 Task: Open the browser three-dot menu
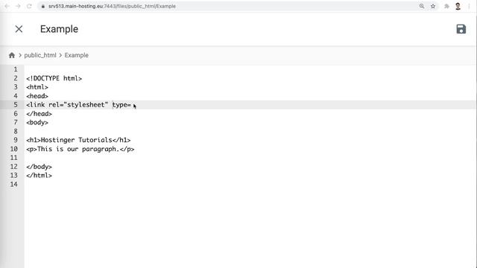pyautogui.click(x=469, y=6)
